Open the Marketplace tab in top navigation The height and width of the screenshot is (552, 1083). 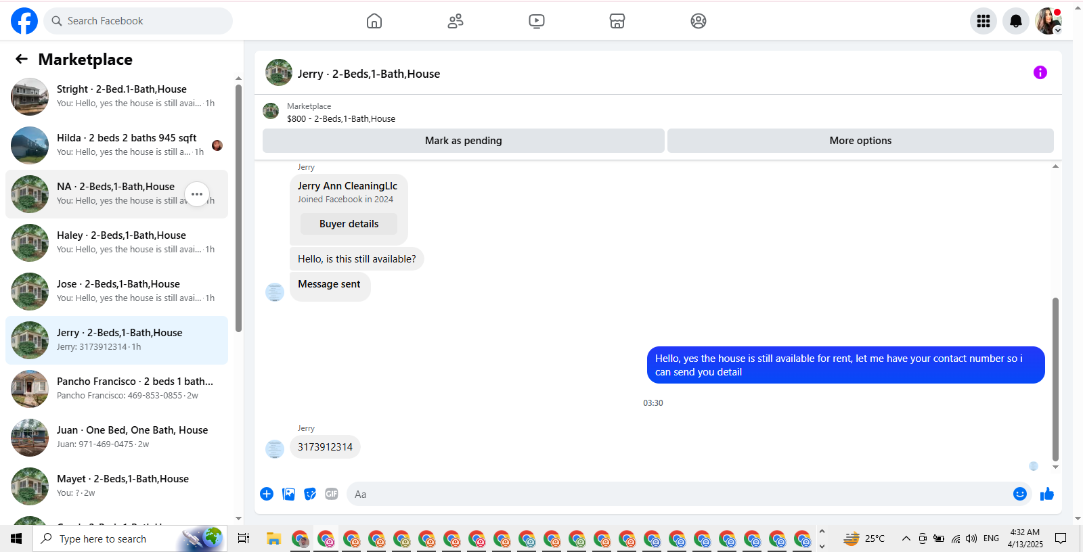[617, 21]
